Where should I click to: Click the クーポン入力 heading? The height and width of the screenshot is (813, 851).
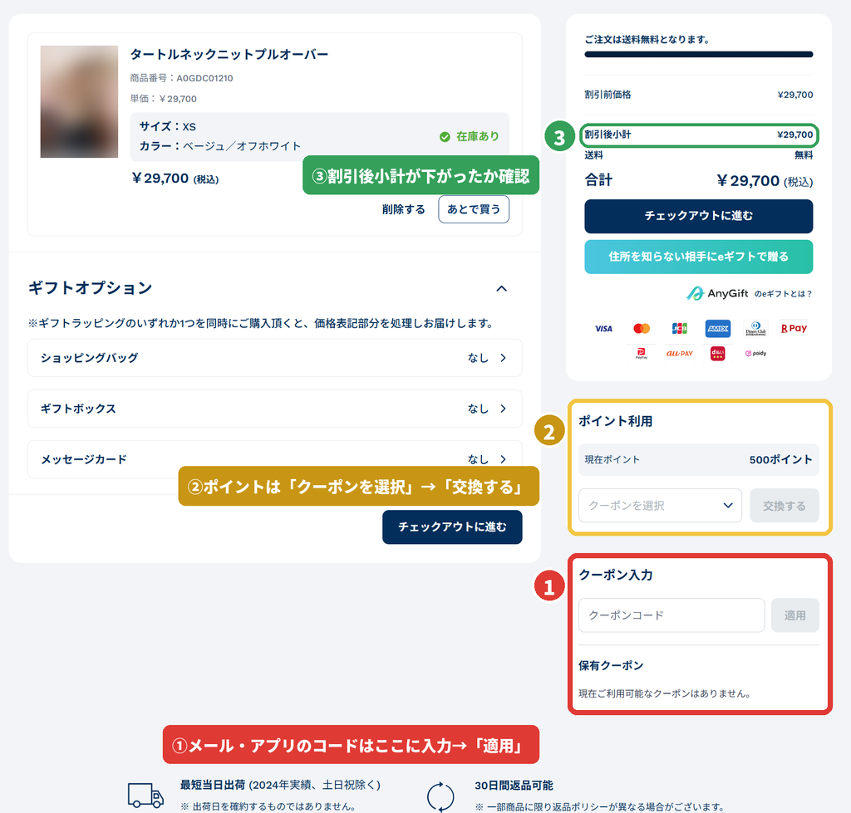point(616,575)
